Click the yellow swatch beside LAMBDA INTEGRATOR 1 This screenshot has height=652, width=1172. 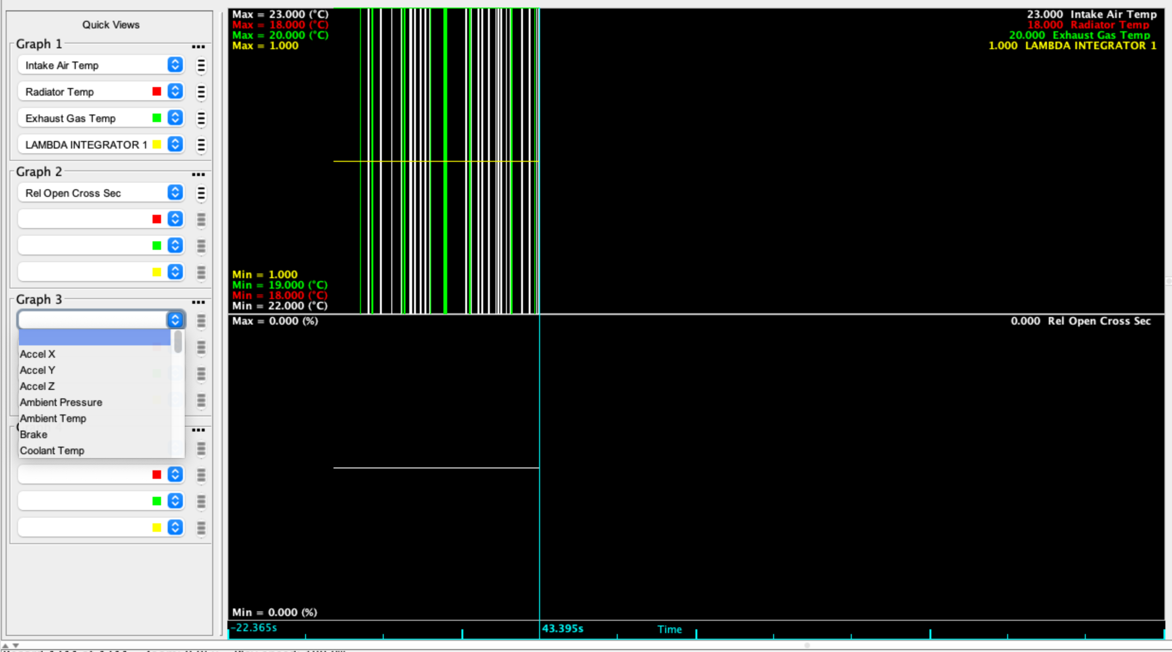157,144
